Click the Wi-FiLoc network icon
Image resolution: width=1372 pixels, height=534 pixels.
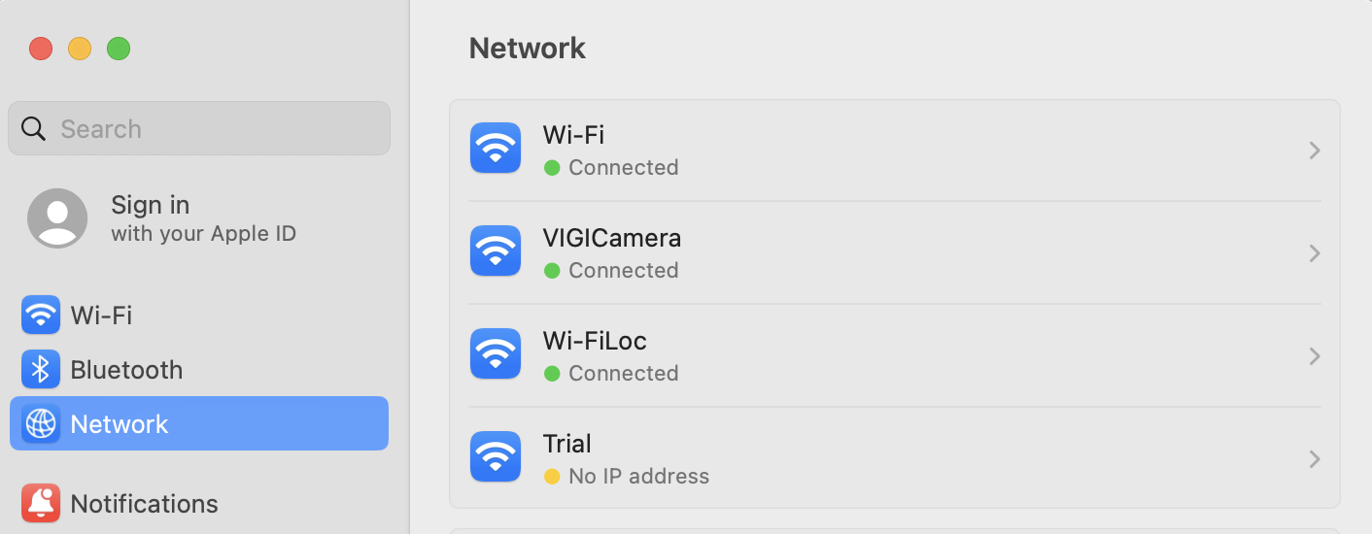click(496, 354)
